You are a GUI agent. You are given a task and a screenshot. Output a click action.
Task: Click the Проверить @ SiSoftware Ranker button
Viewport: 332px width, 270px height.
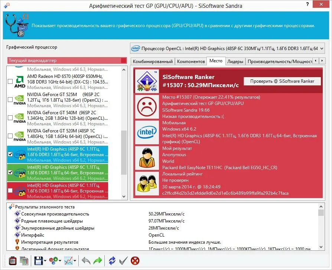click(282, 81)
